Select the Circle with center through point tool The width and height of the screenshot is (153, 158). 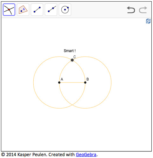click(x=65, y=9)
